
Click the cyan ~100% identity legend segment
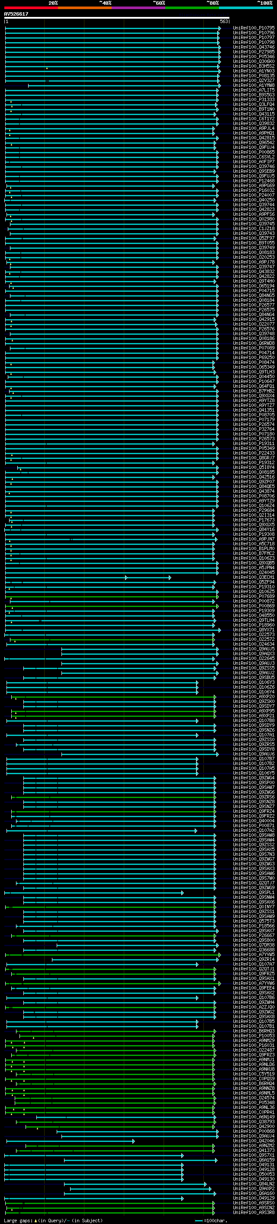tap(246, 8)
